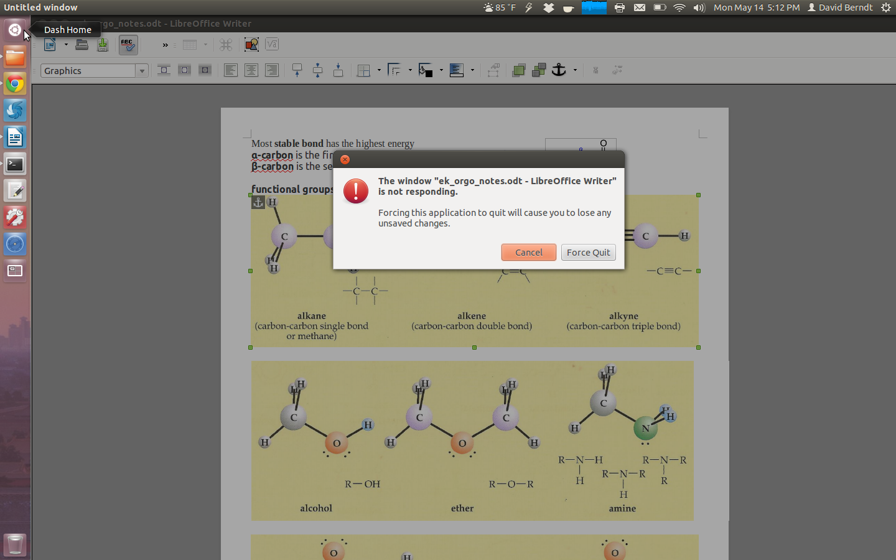
Task: Expand the anchor type dropdown arrow
Action: (x=575, y=70)
